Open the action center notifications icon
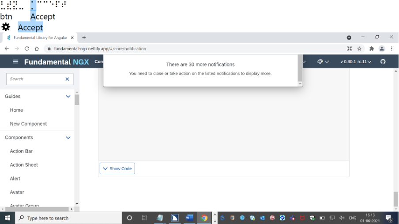 388,218
